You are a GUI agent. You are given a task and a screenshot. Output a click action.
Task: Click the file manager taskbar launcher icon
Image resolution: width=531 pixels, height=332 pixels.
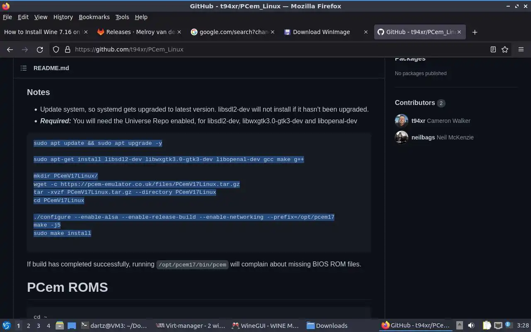(x=60, y=326)
